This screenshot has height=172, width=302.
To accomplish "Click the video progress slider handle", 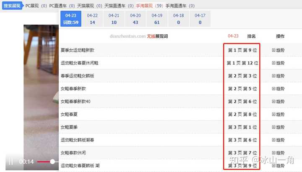I will pyautogui.click(x=52, y=162).
